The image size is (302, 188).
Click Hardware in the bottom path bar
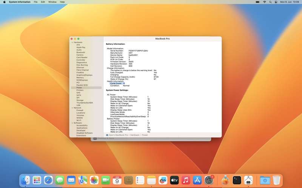tap(135, 135)
